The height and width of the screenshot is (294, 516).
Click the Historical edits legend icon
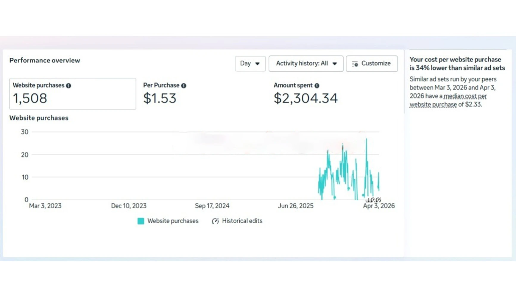click(215, 221)
